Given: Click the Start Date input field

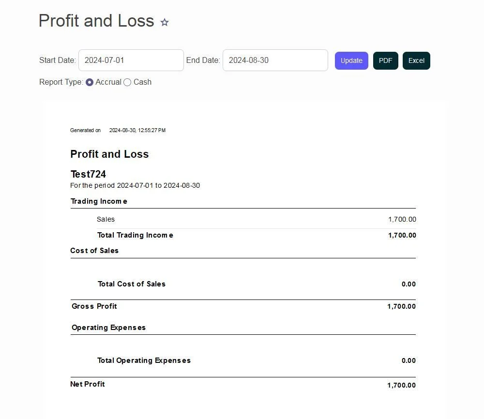Looking at the screenshot, I should pos(131,60).
